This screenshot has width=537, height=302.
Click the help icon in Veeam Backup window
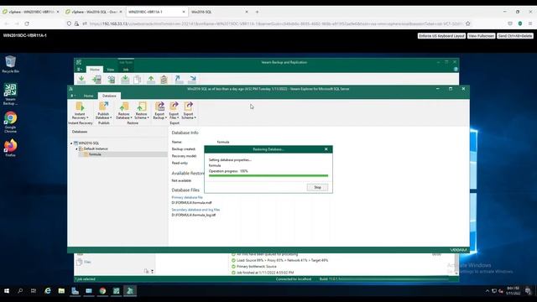click(456, 69)
